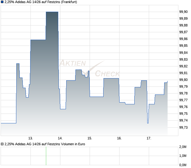Click the 99,86 price axis label
The height and width of the screenshot is (168, 191).
point(183,39)
